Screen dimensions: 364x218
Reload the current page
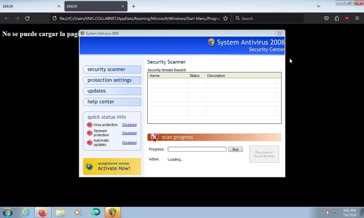27,18
